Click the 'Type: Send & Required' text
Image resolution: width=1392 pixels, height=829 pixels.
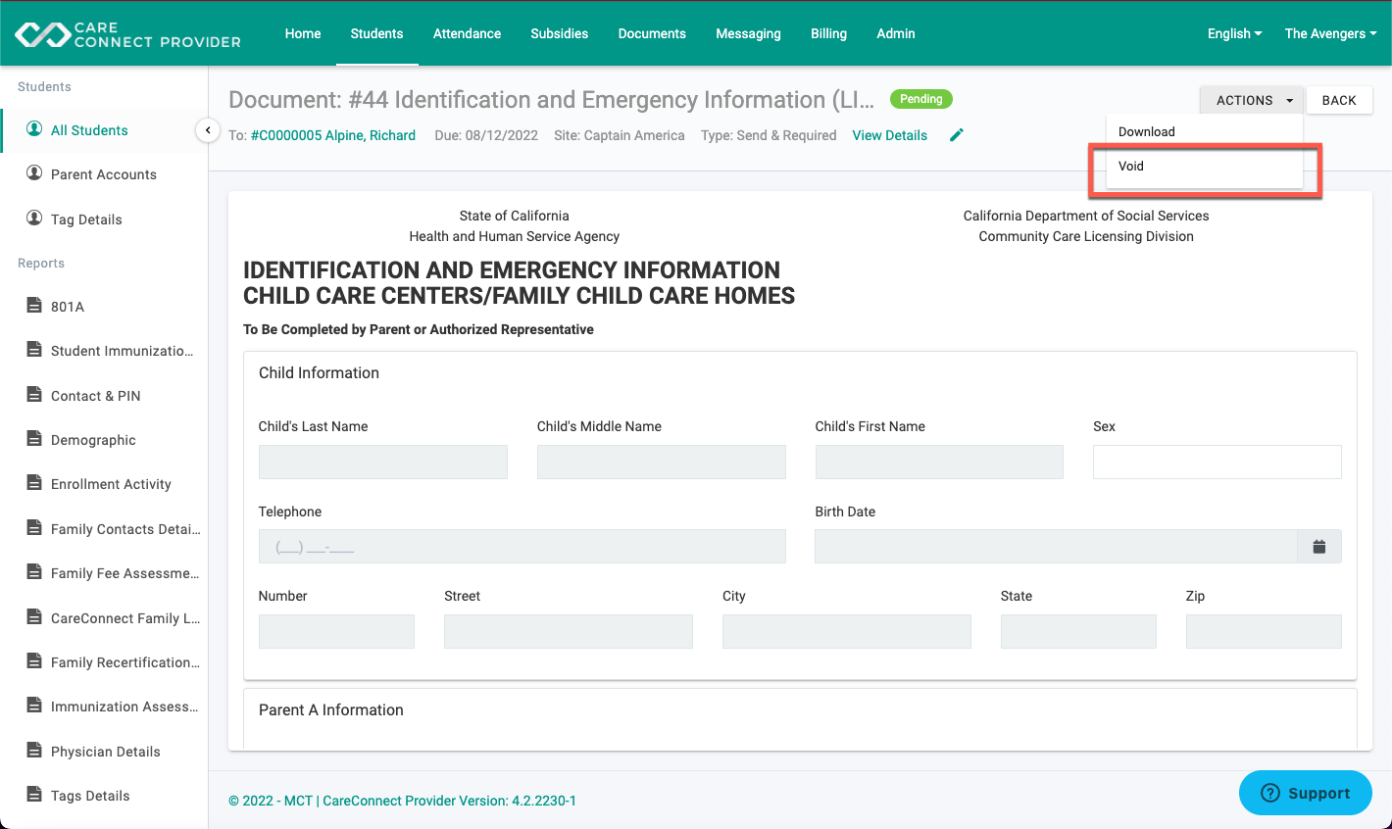tap(769, 135)
